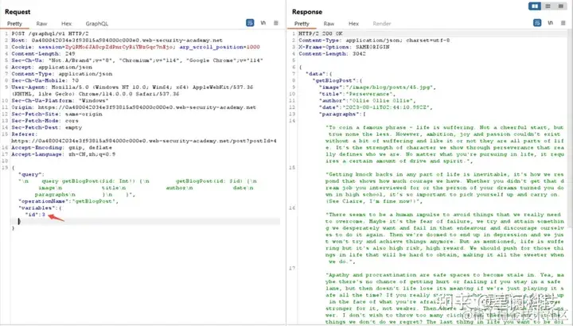
Task: Click the session cookie value
Action: point(120,47)
